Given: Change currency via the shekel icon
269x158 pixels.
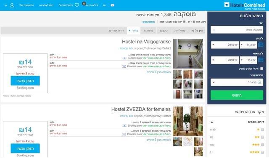Looking at the screenshot, I should click(104, 5).
